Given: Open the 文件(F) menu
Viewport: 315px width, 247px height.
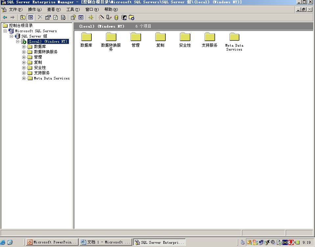Looking at the screenshot, I should 16,10.
